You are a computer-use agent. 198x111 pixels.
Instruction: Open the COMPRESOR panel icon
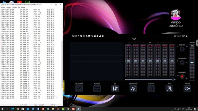tap(133, 88)
